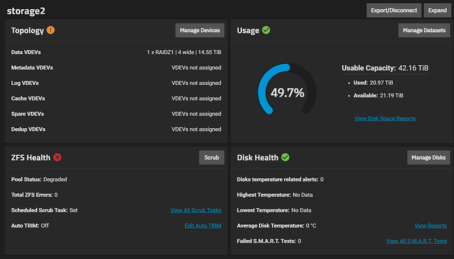The width and height of the screenshot is (454, 259).
Task: Open Manage Devices for the topology
Action: pos(200,30)
